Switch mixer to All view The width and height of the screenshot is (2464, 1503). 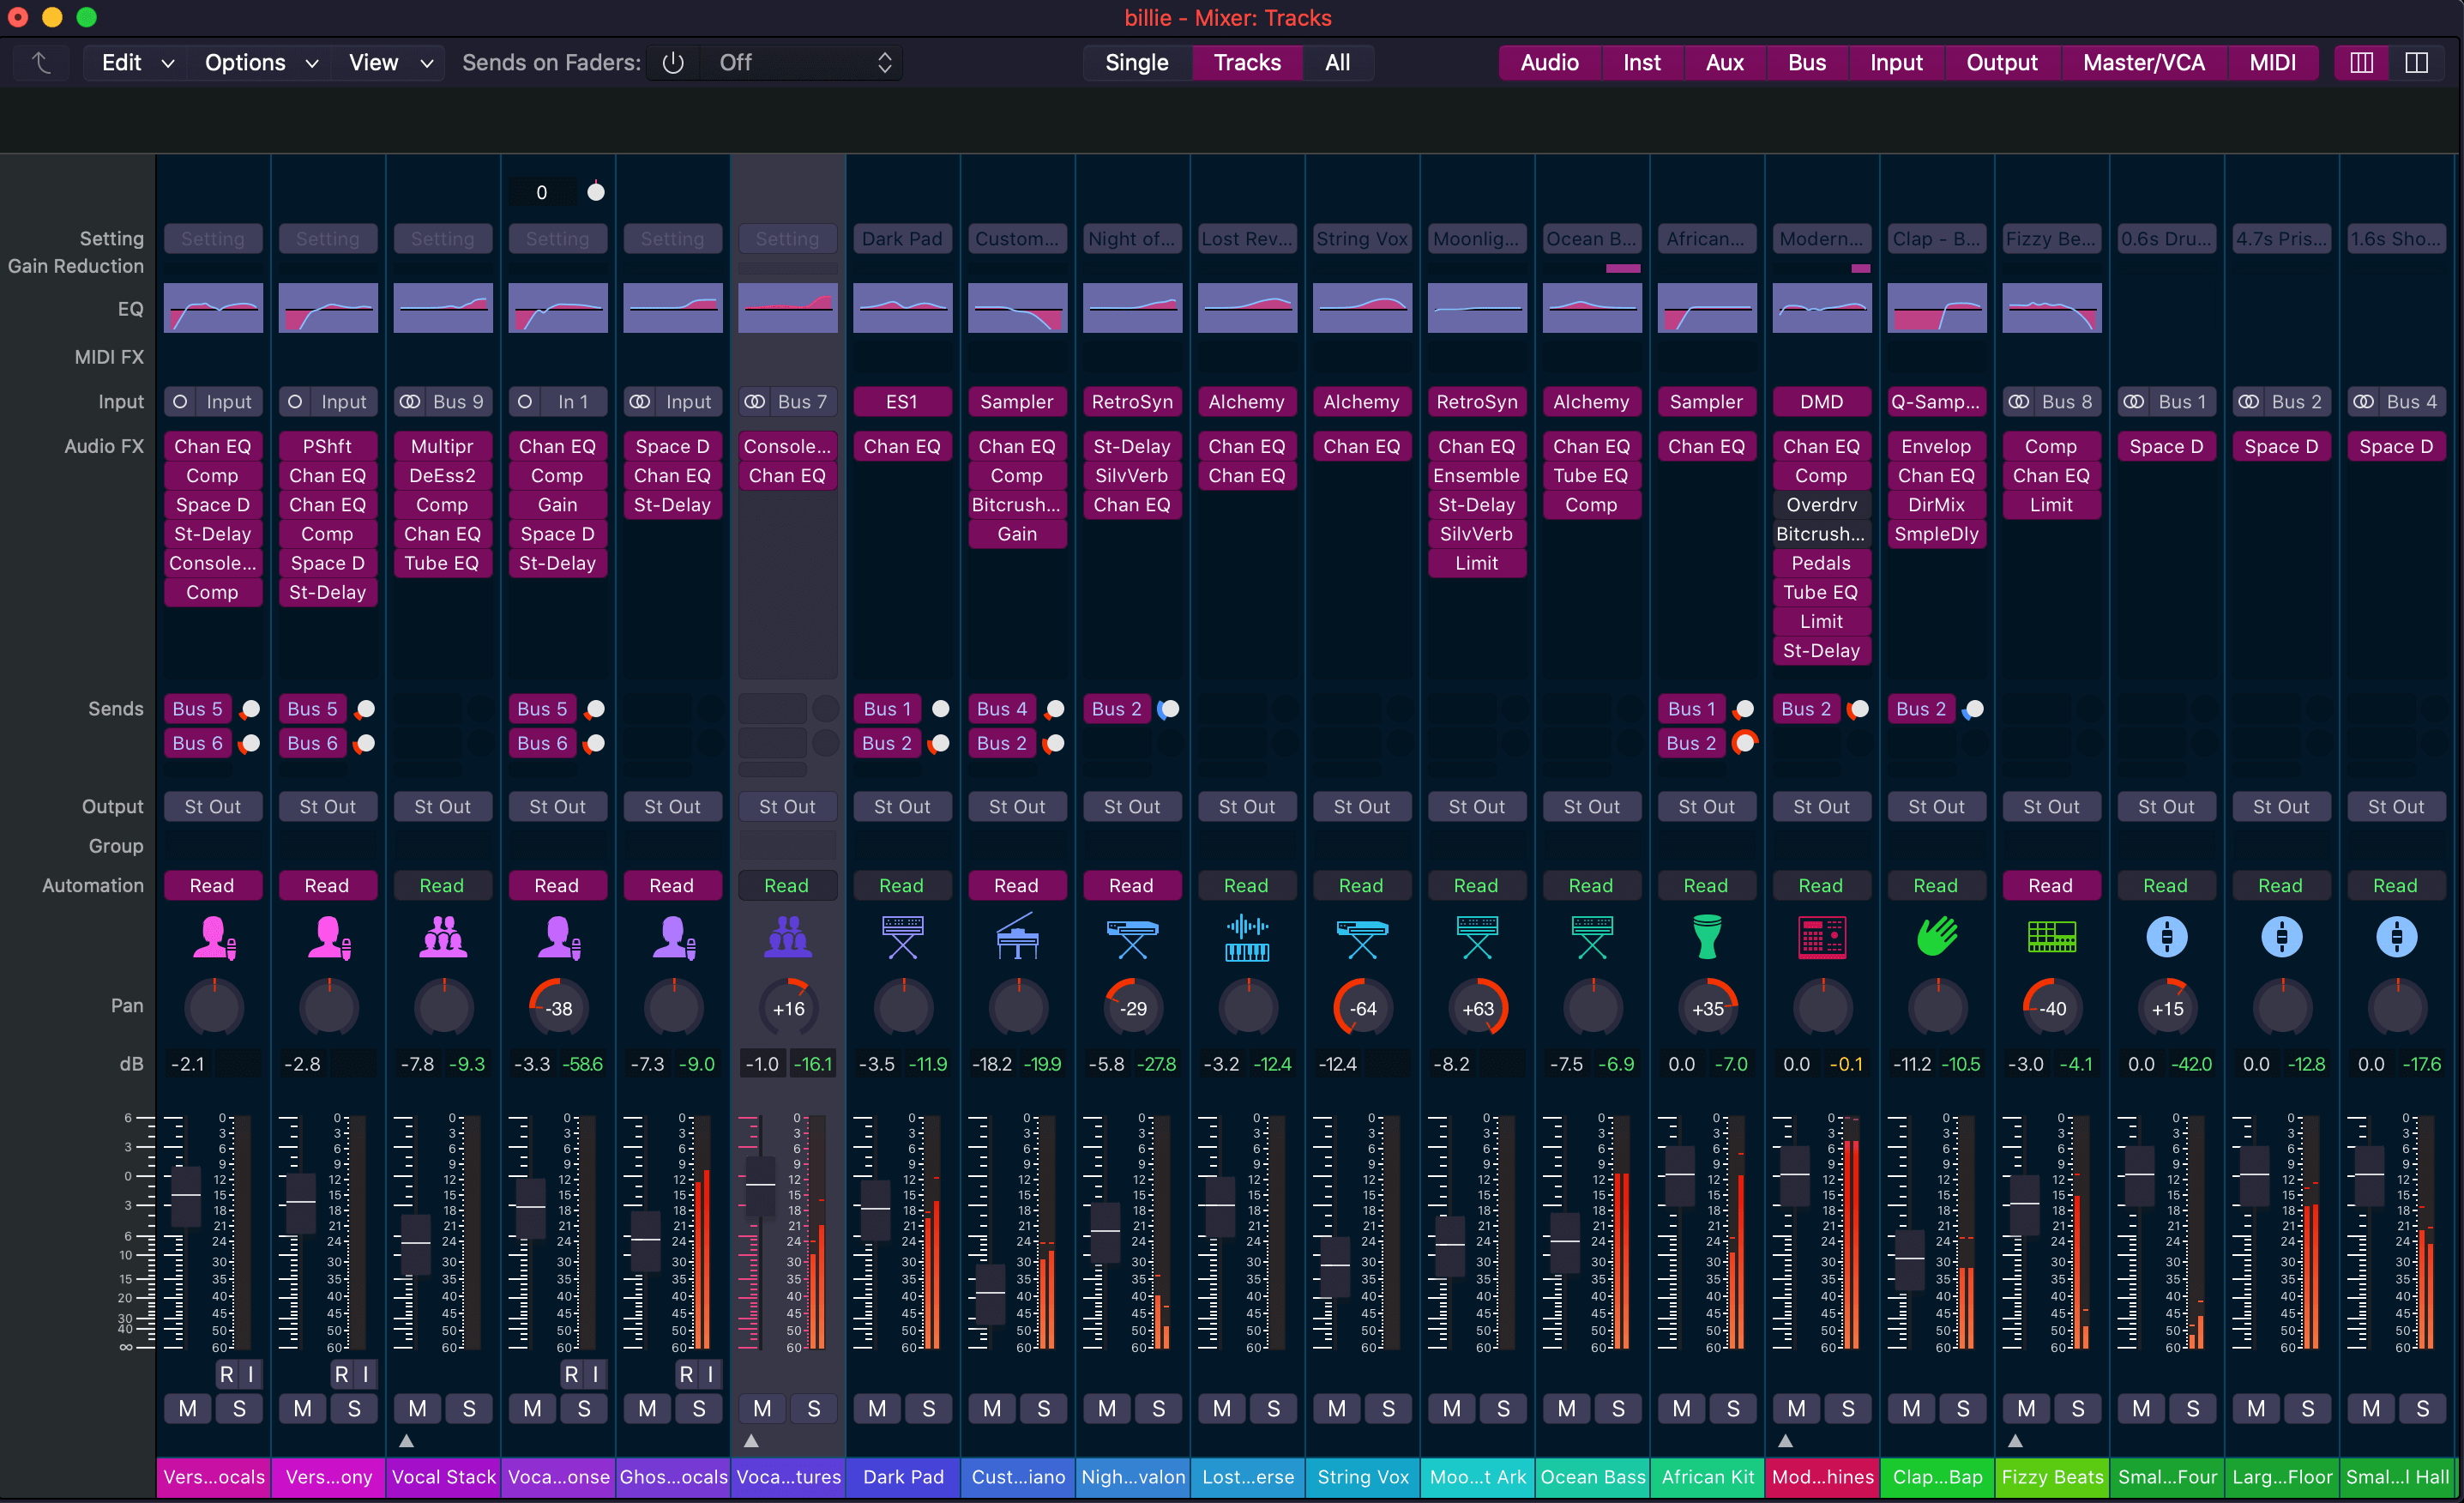click(1337, 62)
